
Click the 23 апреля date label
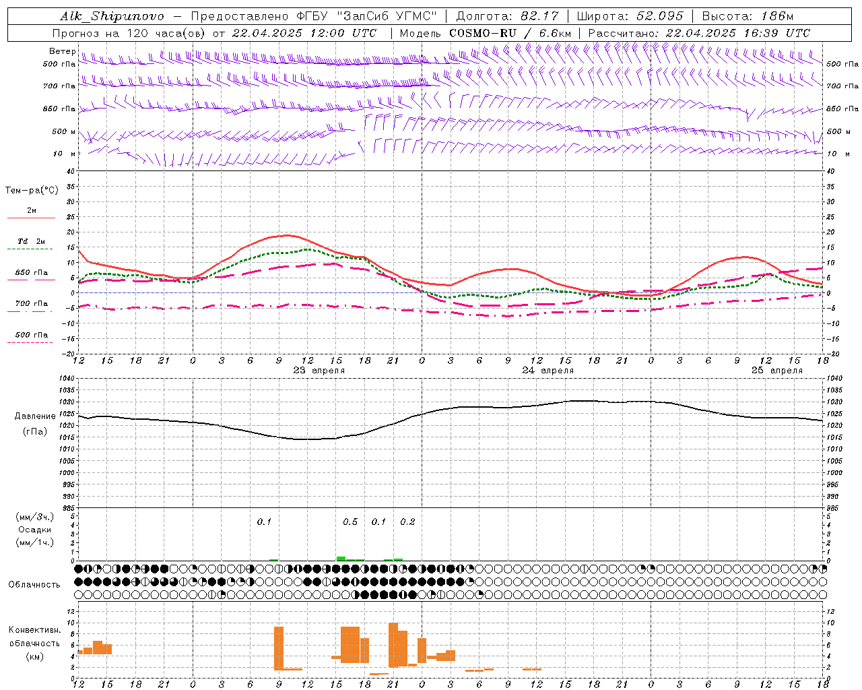pos(319,371)
